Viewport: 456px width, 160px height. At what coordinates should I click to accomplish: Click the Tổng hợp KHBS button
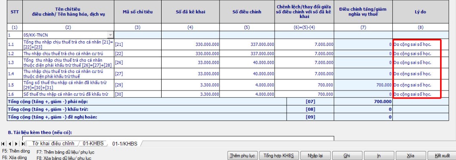point(278,156)
